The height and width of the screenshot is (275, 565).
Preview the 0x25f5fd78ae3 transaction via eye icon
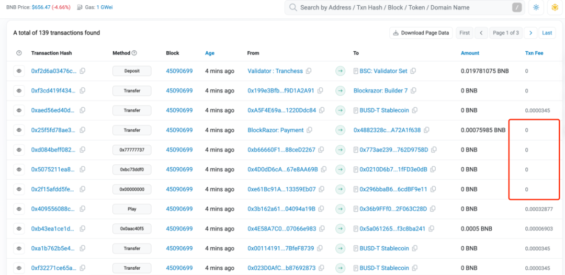tap(19, 130)
